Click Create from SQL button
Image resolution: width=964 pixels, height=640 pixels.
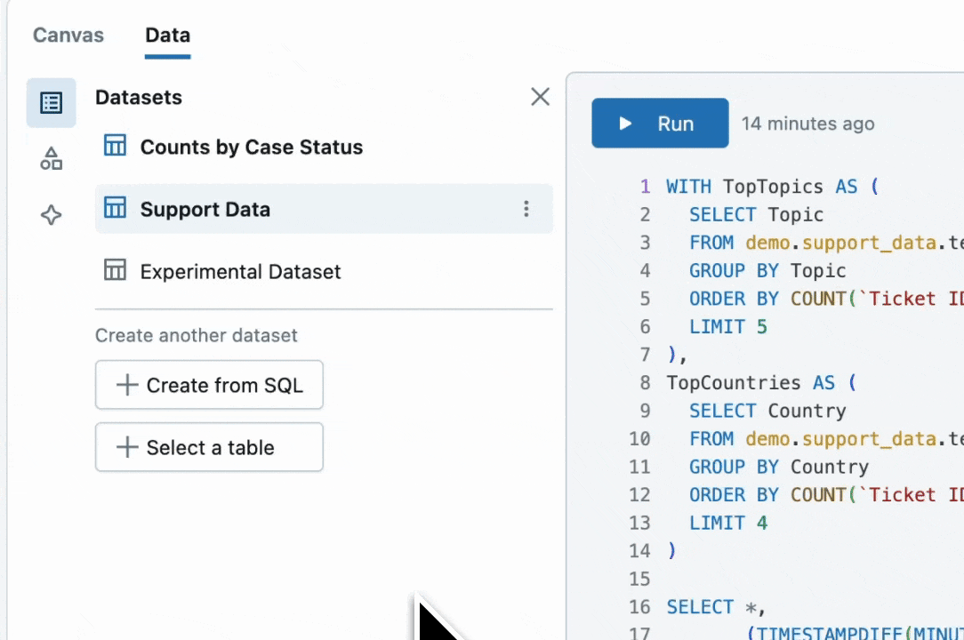pyautogui.click(x=209, y=385)
